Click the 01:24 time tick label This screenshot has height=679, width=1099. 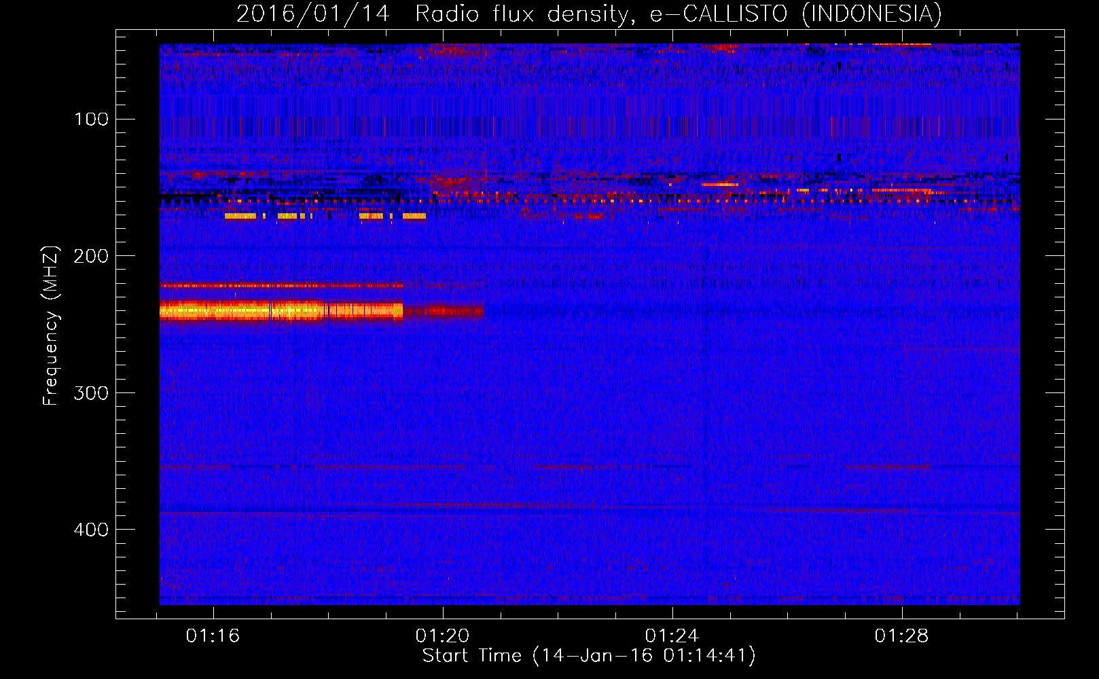click(x=672, y=636)
